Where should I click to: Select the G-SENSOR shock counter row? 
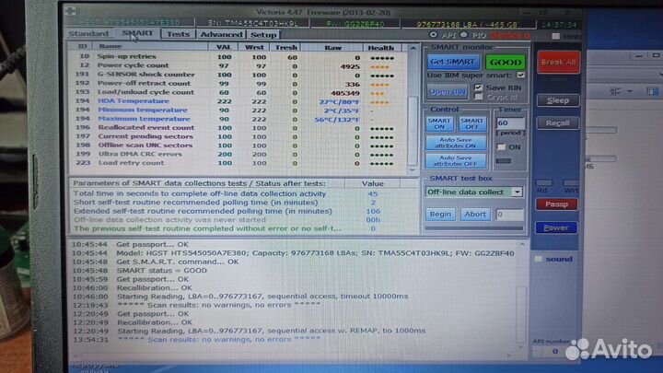(237, 75)
